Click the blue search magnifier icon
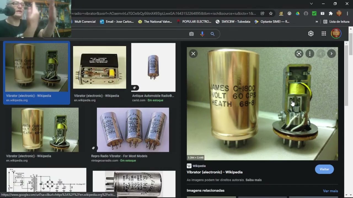Screen dimensions: 353x198 coord(213,34)
